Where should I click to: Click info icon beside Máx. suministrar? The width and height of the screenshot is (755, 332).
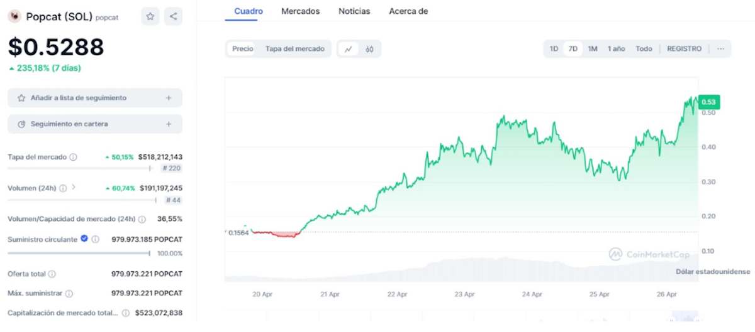click(x=69, y=293)
